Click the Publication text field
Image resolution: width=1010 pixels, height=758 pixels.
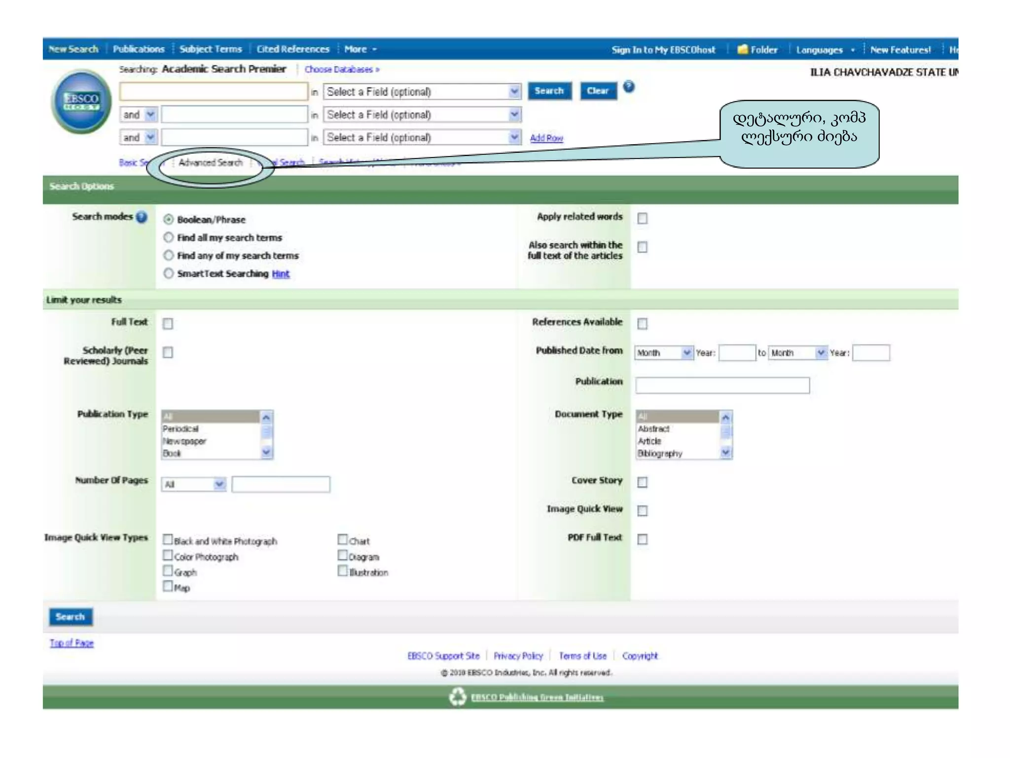(x=722, y=385)
